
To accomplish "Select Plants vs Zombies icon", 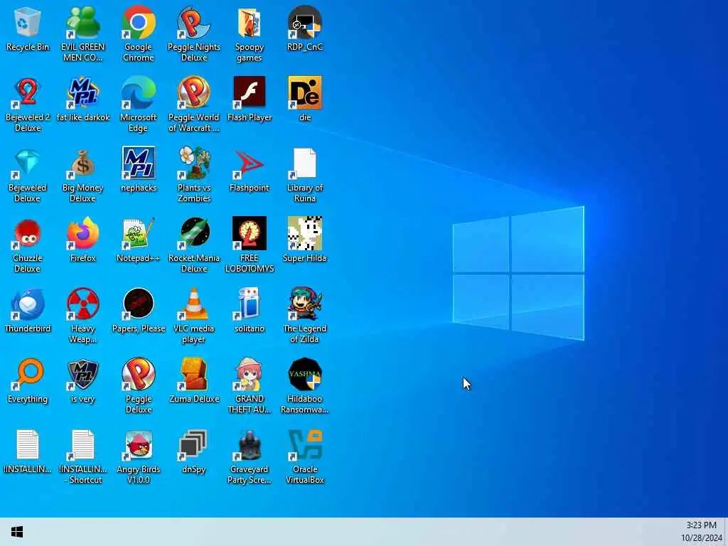I will click(x=193, y=163).
